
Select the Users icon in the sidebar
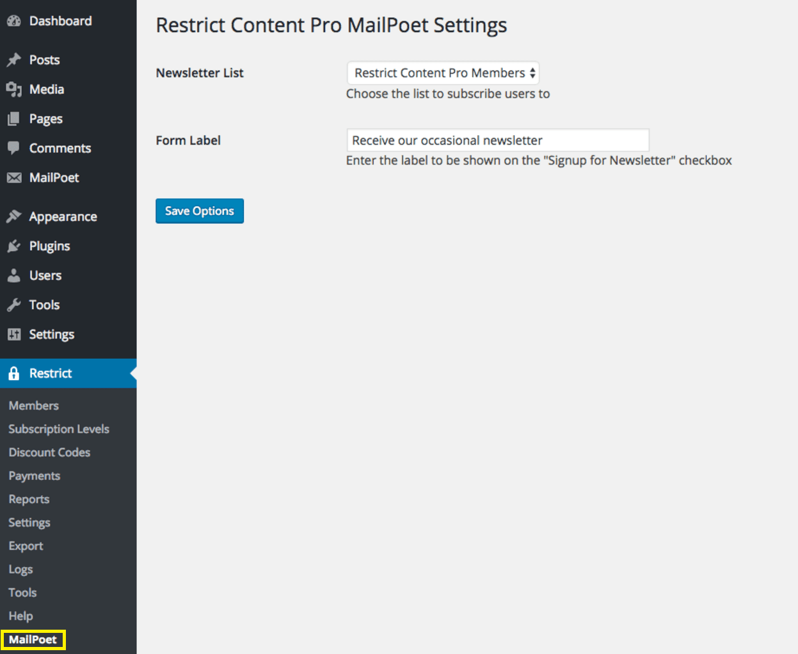click(14, 275)
